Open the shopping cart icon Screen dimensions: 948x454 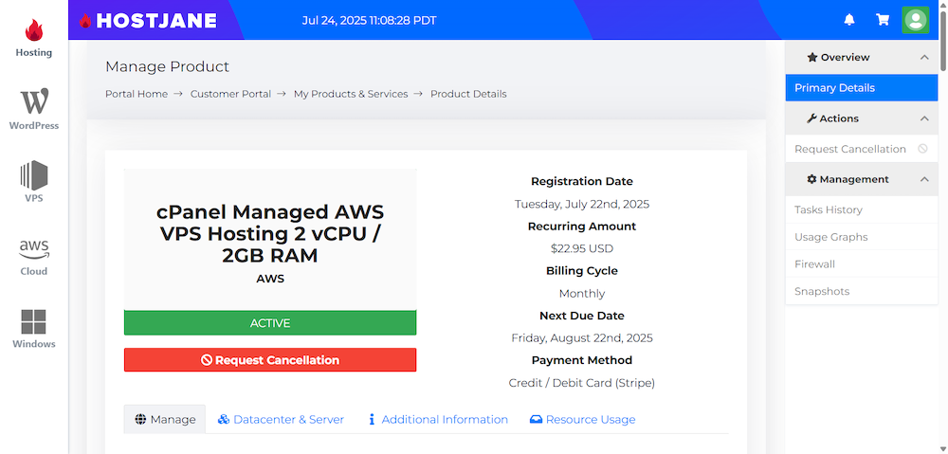pyautogui.click(x=883, y=20)
